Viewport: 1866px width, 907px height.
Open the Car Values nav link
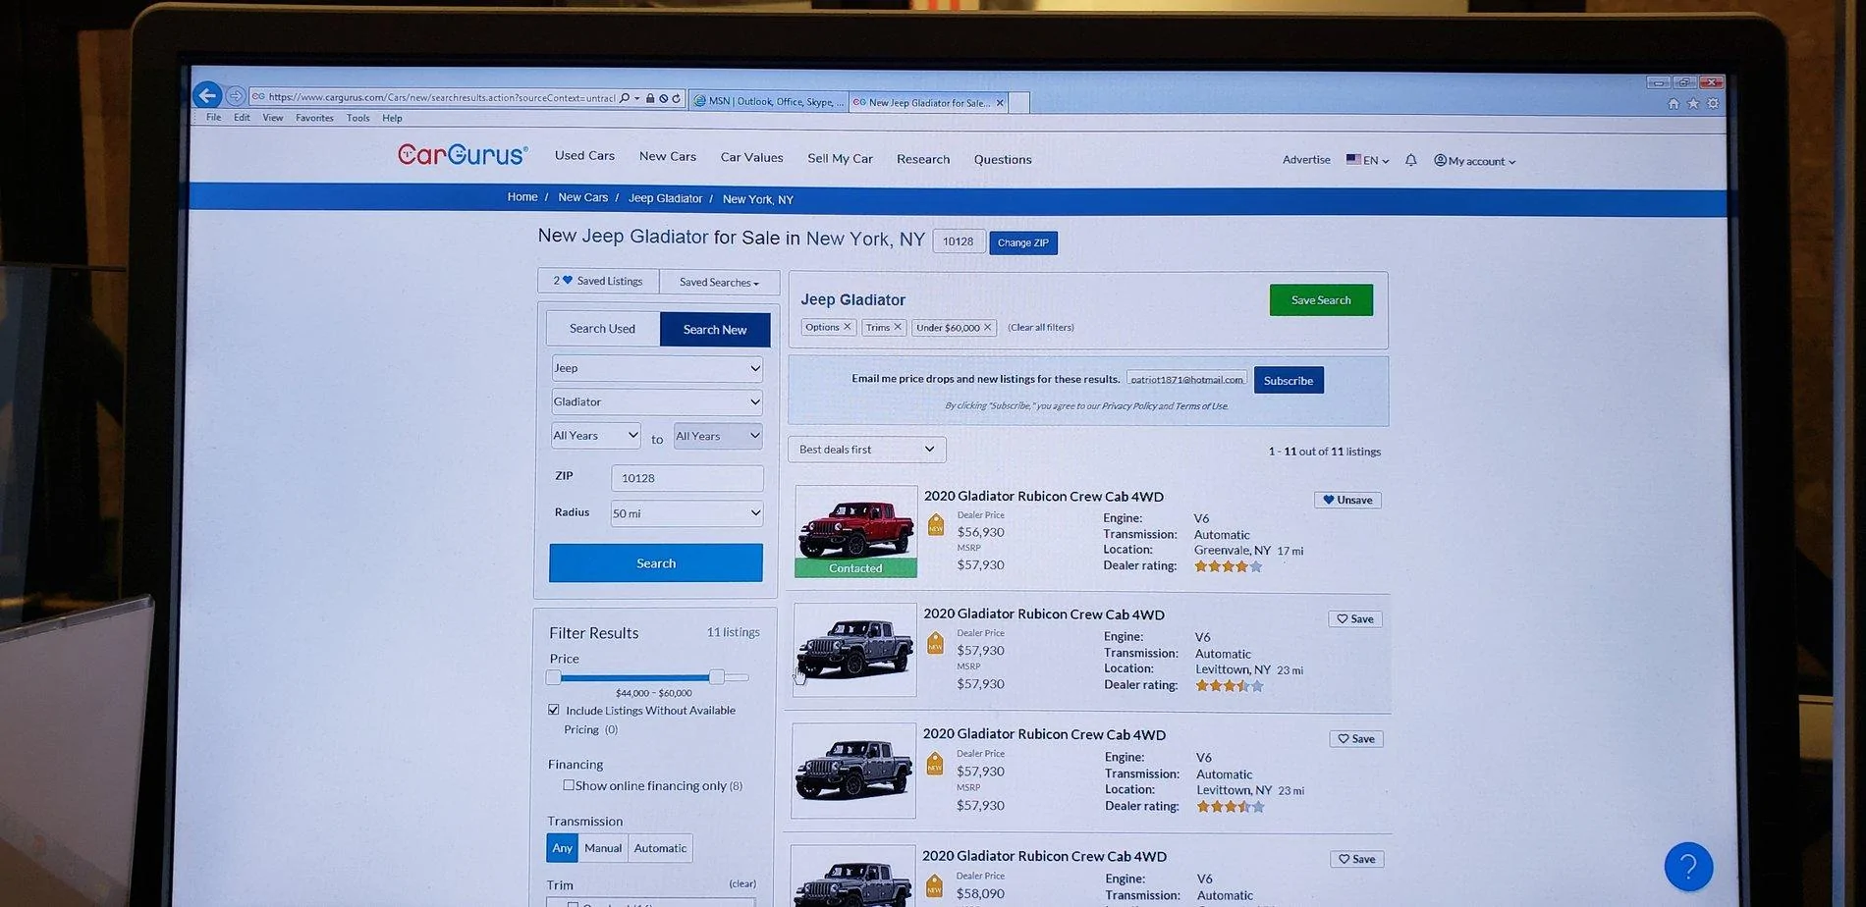(752, 157)
